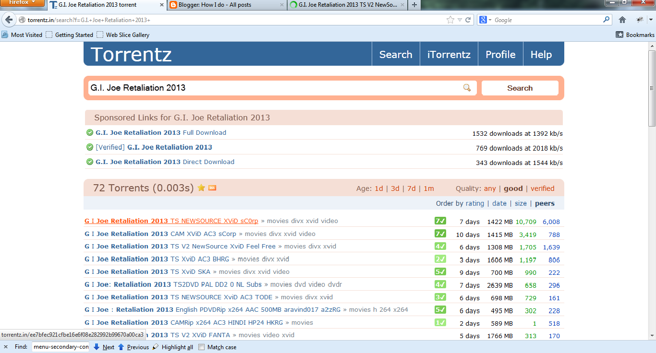Enable the Match case checkbox
The height and width of the screenshot is (353, 656).
202,347
